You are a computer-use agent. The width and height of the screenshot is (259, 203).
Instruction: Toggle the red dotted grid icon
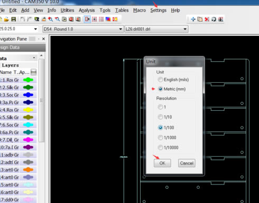[101, 19]
